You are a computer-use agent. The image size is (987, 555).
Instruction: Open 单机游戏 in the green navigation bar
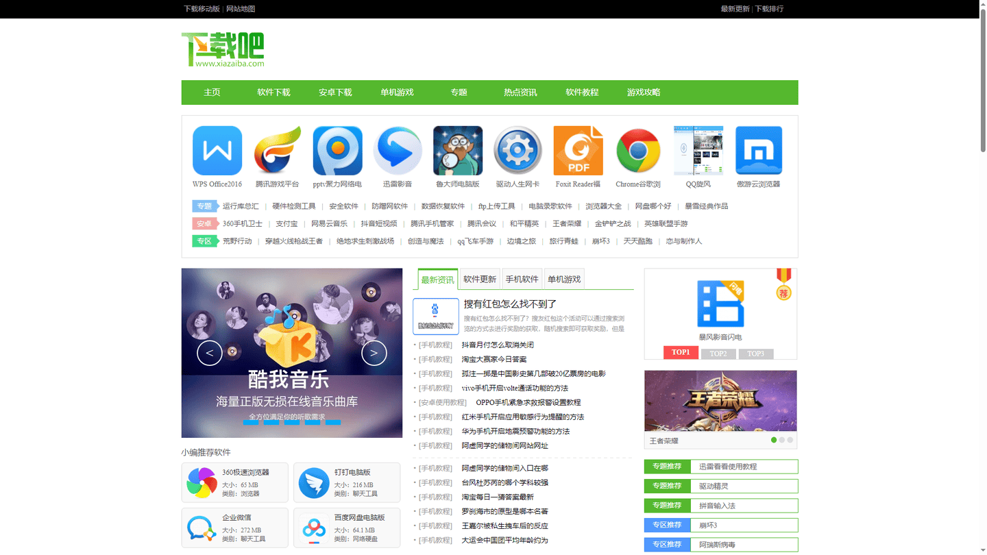point(397,92)
